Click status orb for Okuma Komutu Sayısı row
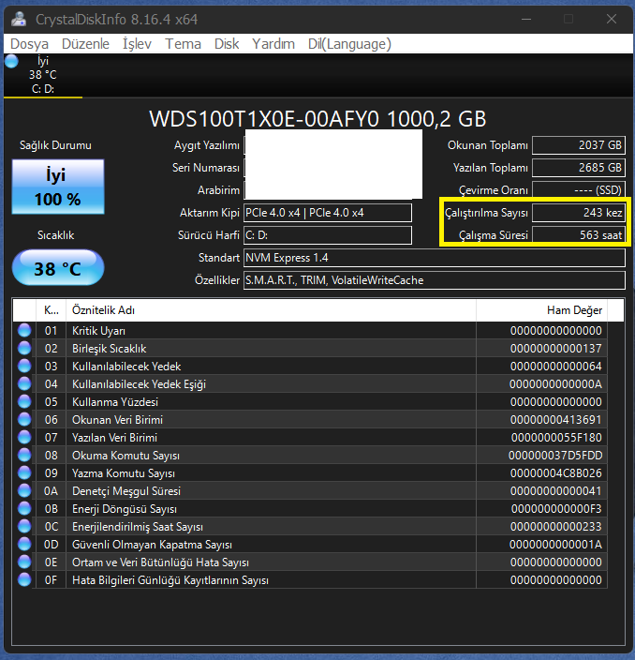This screenshot has height=660, width=635. pyautogui.click(x=24, y=455)
